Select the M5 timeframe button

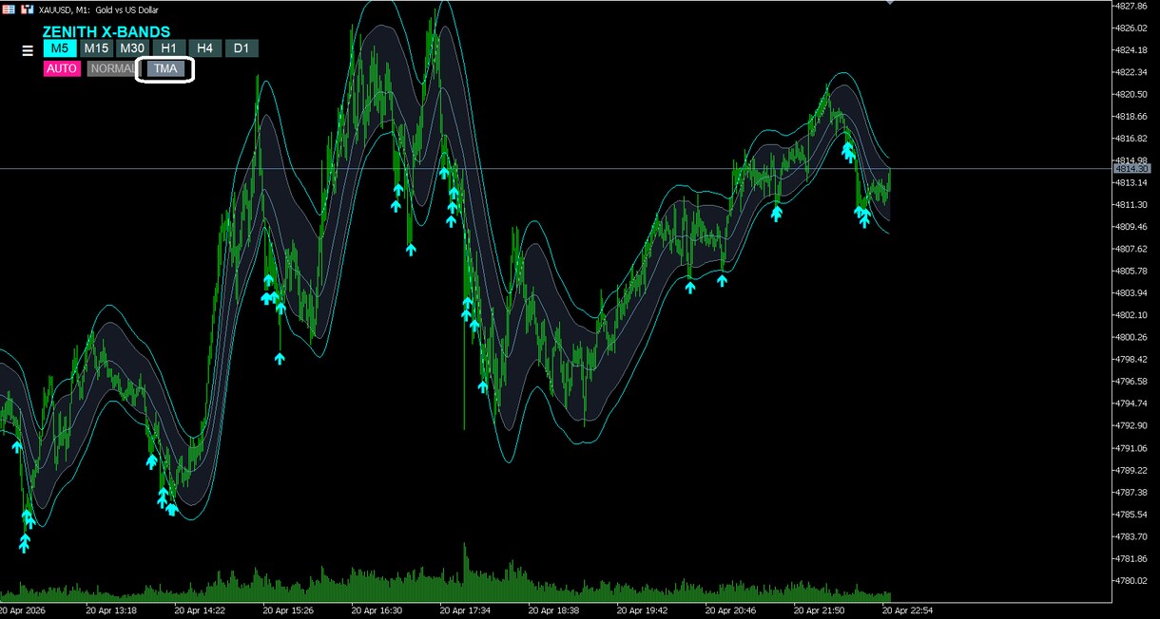(60, 48)
